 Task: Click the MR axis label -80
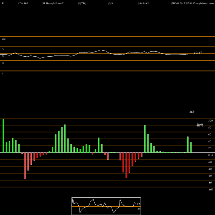[x=210, y=183]
